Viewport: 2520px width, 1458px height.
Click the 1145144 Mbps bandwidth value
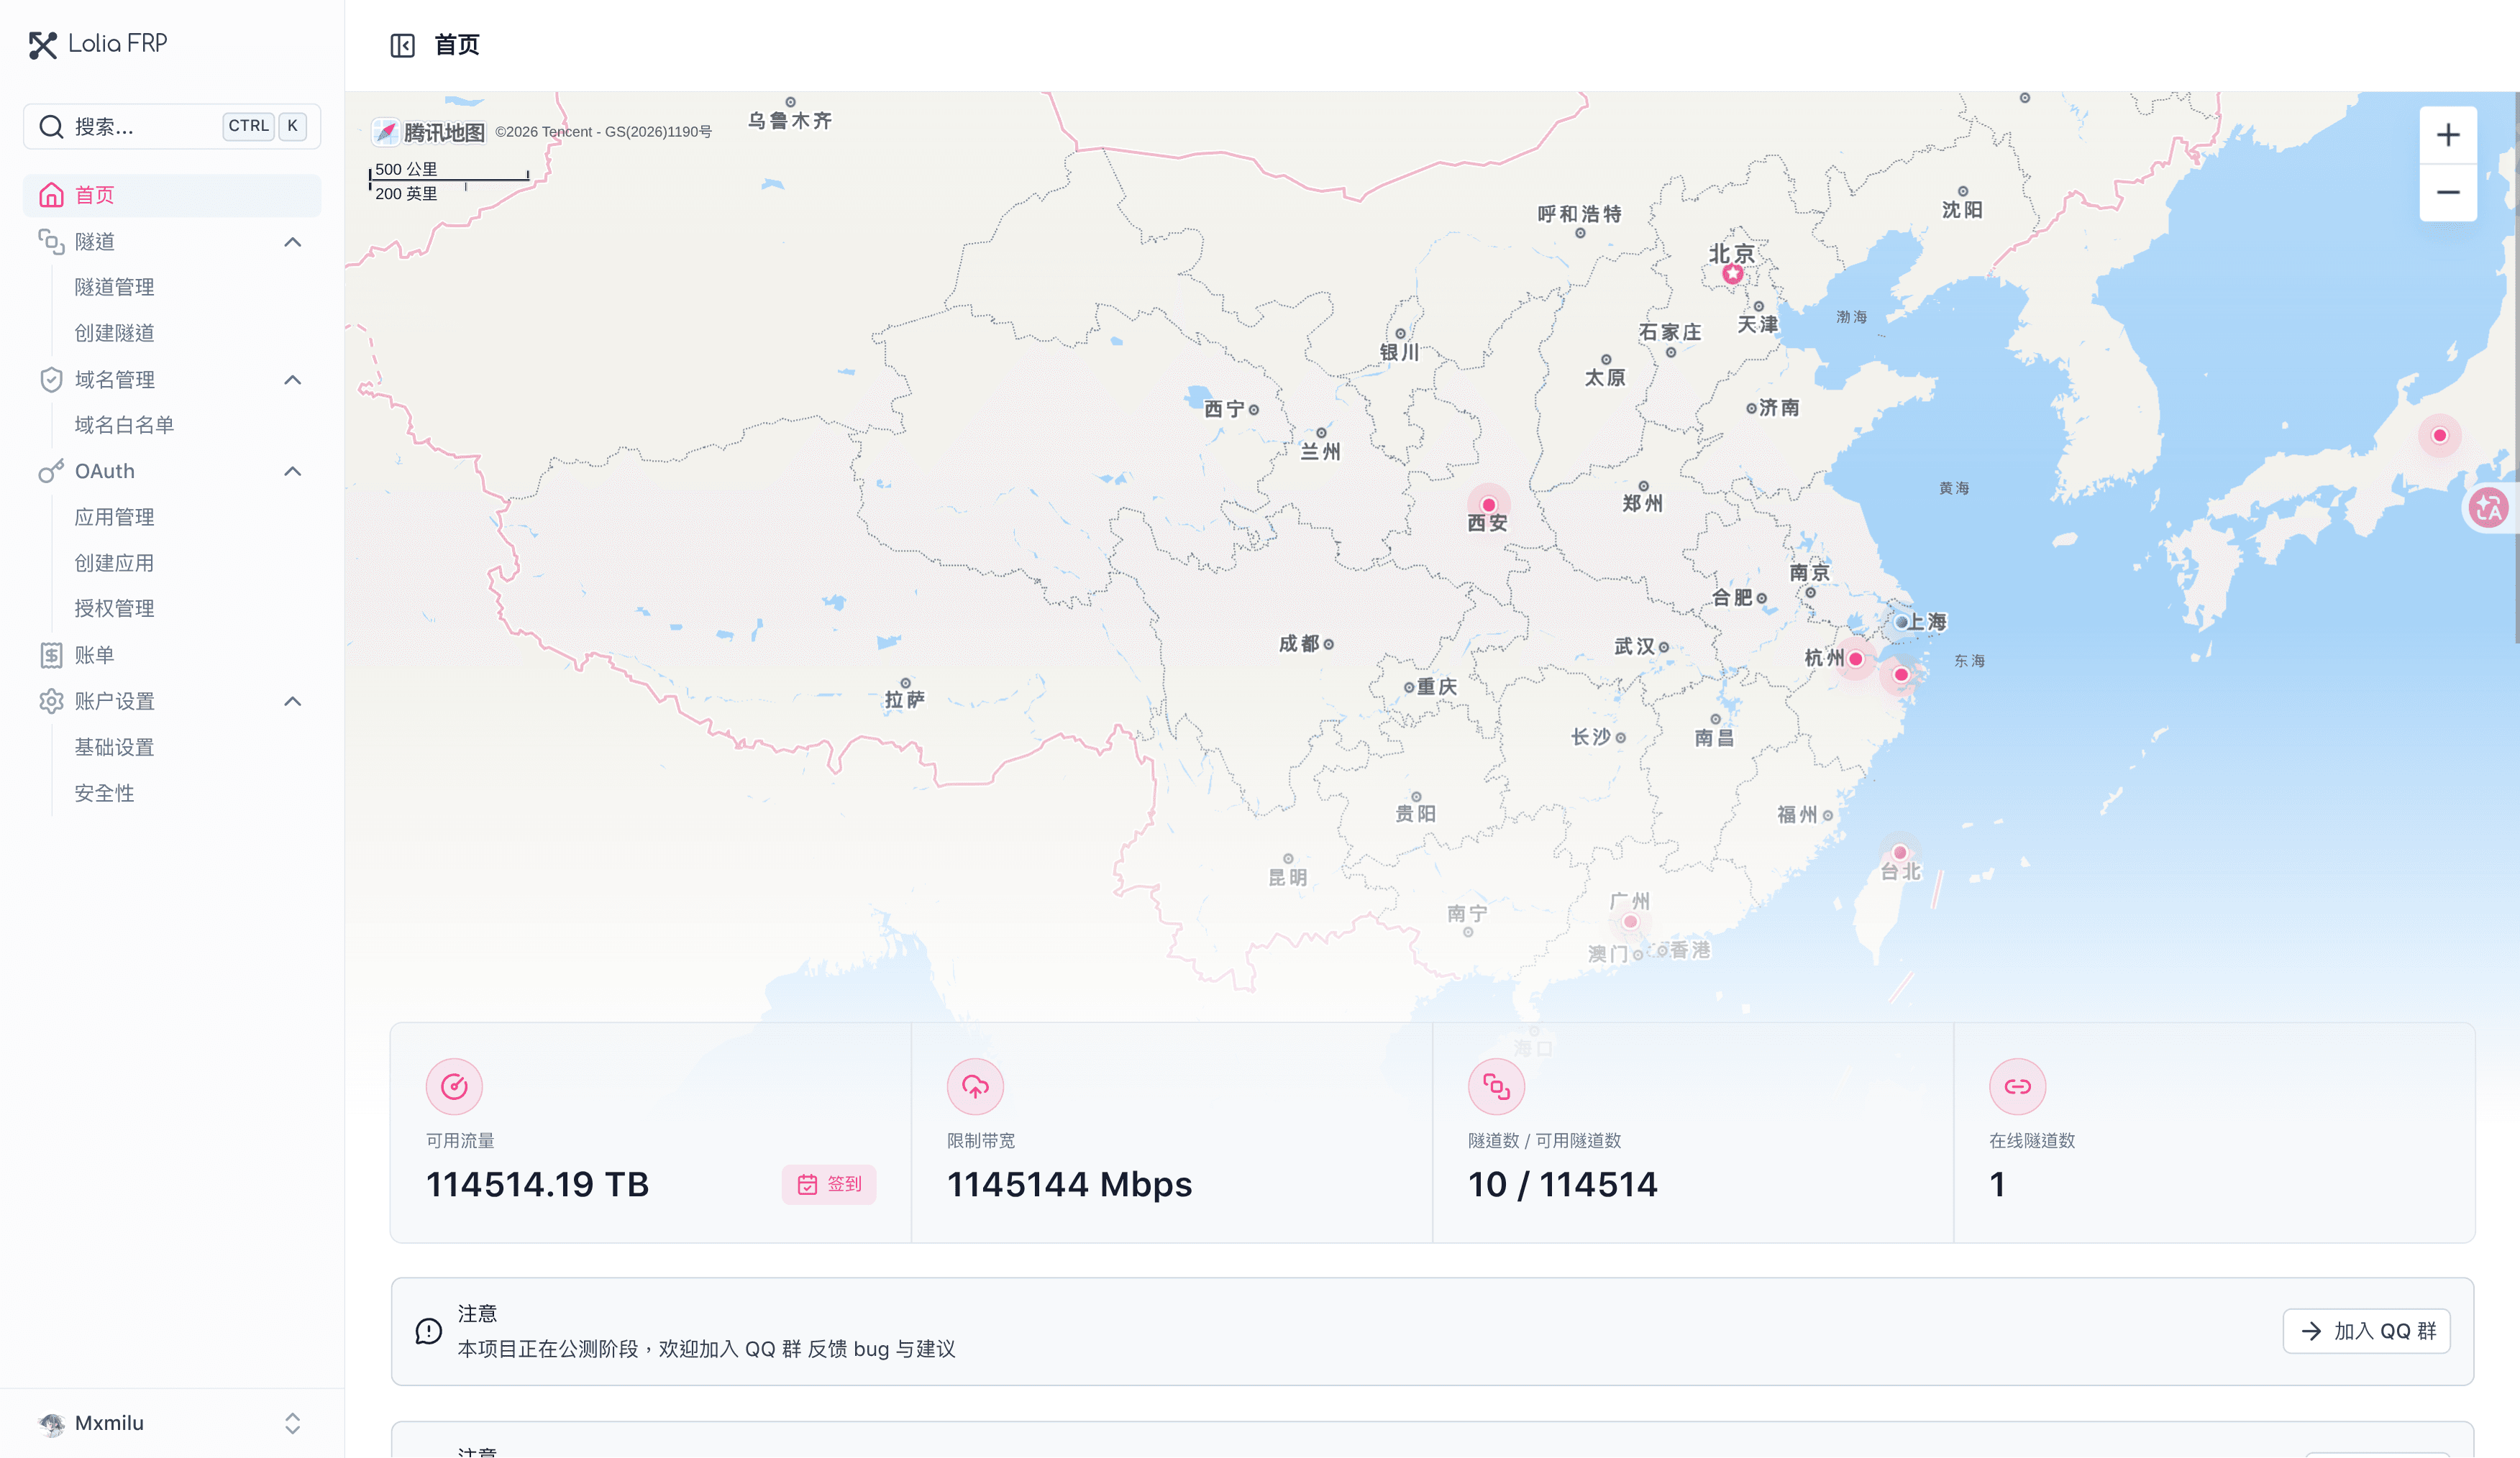1069,1184
